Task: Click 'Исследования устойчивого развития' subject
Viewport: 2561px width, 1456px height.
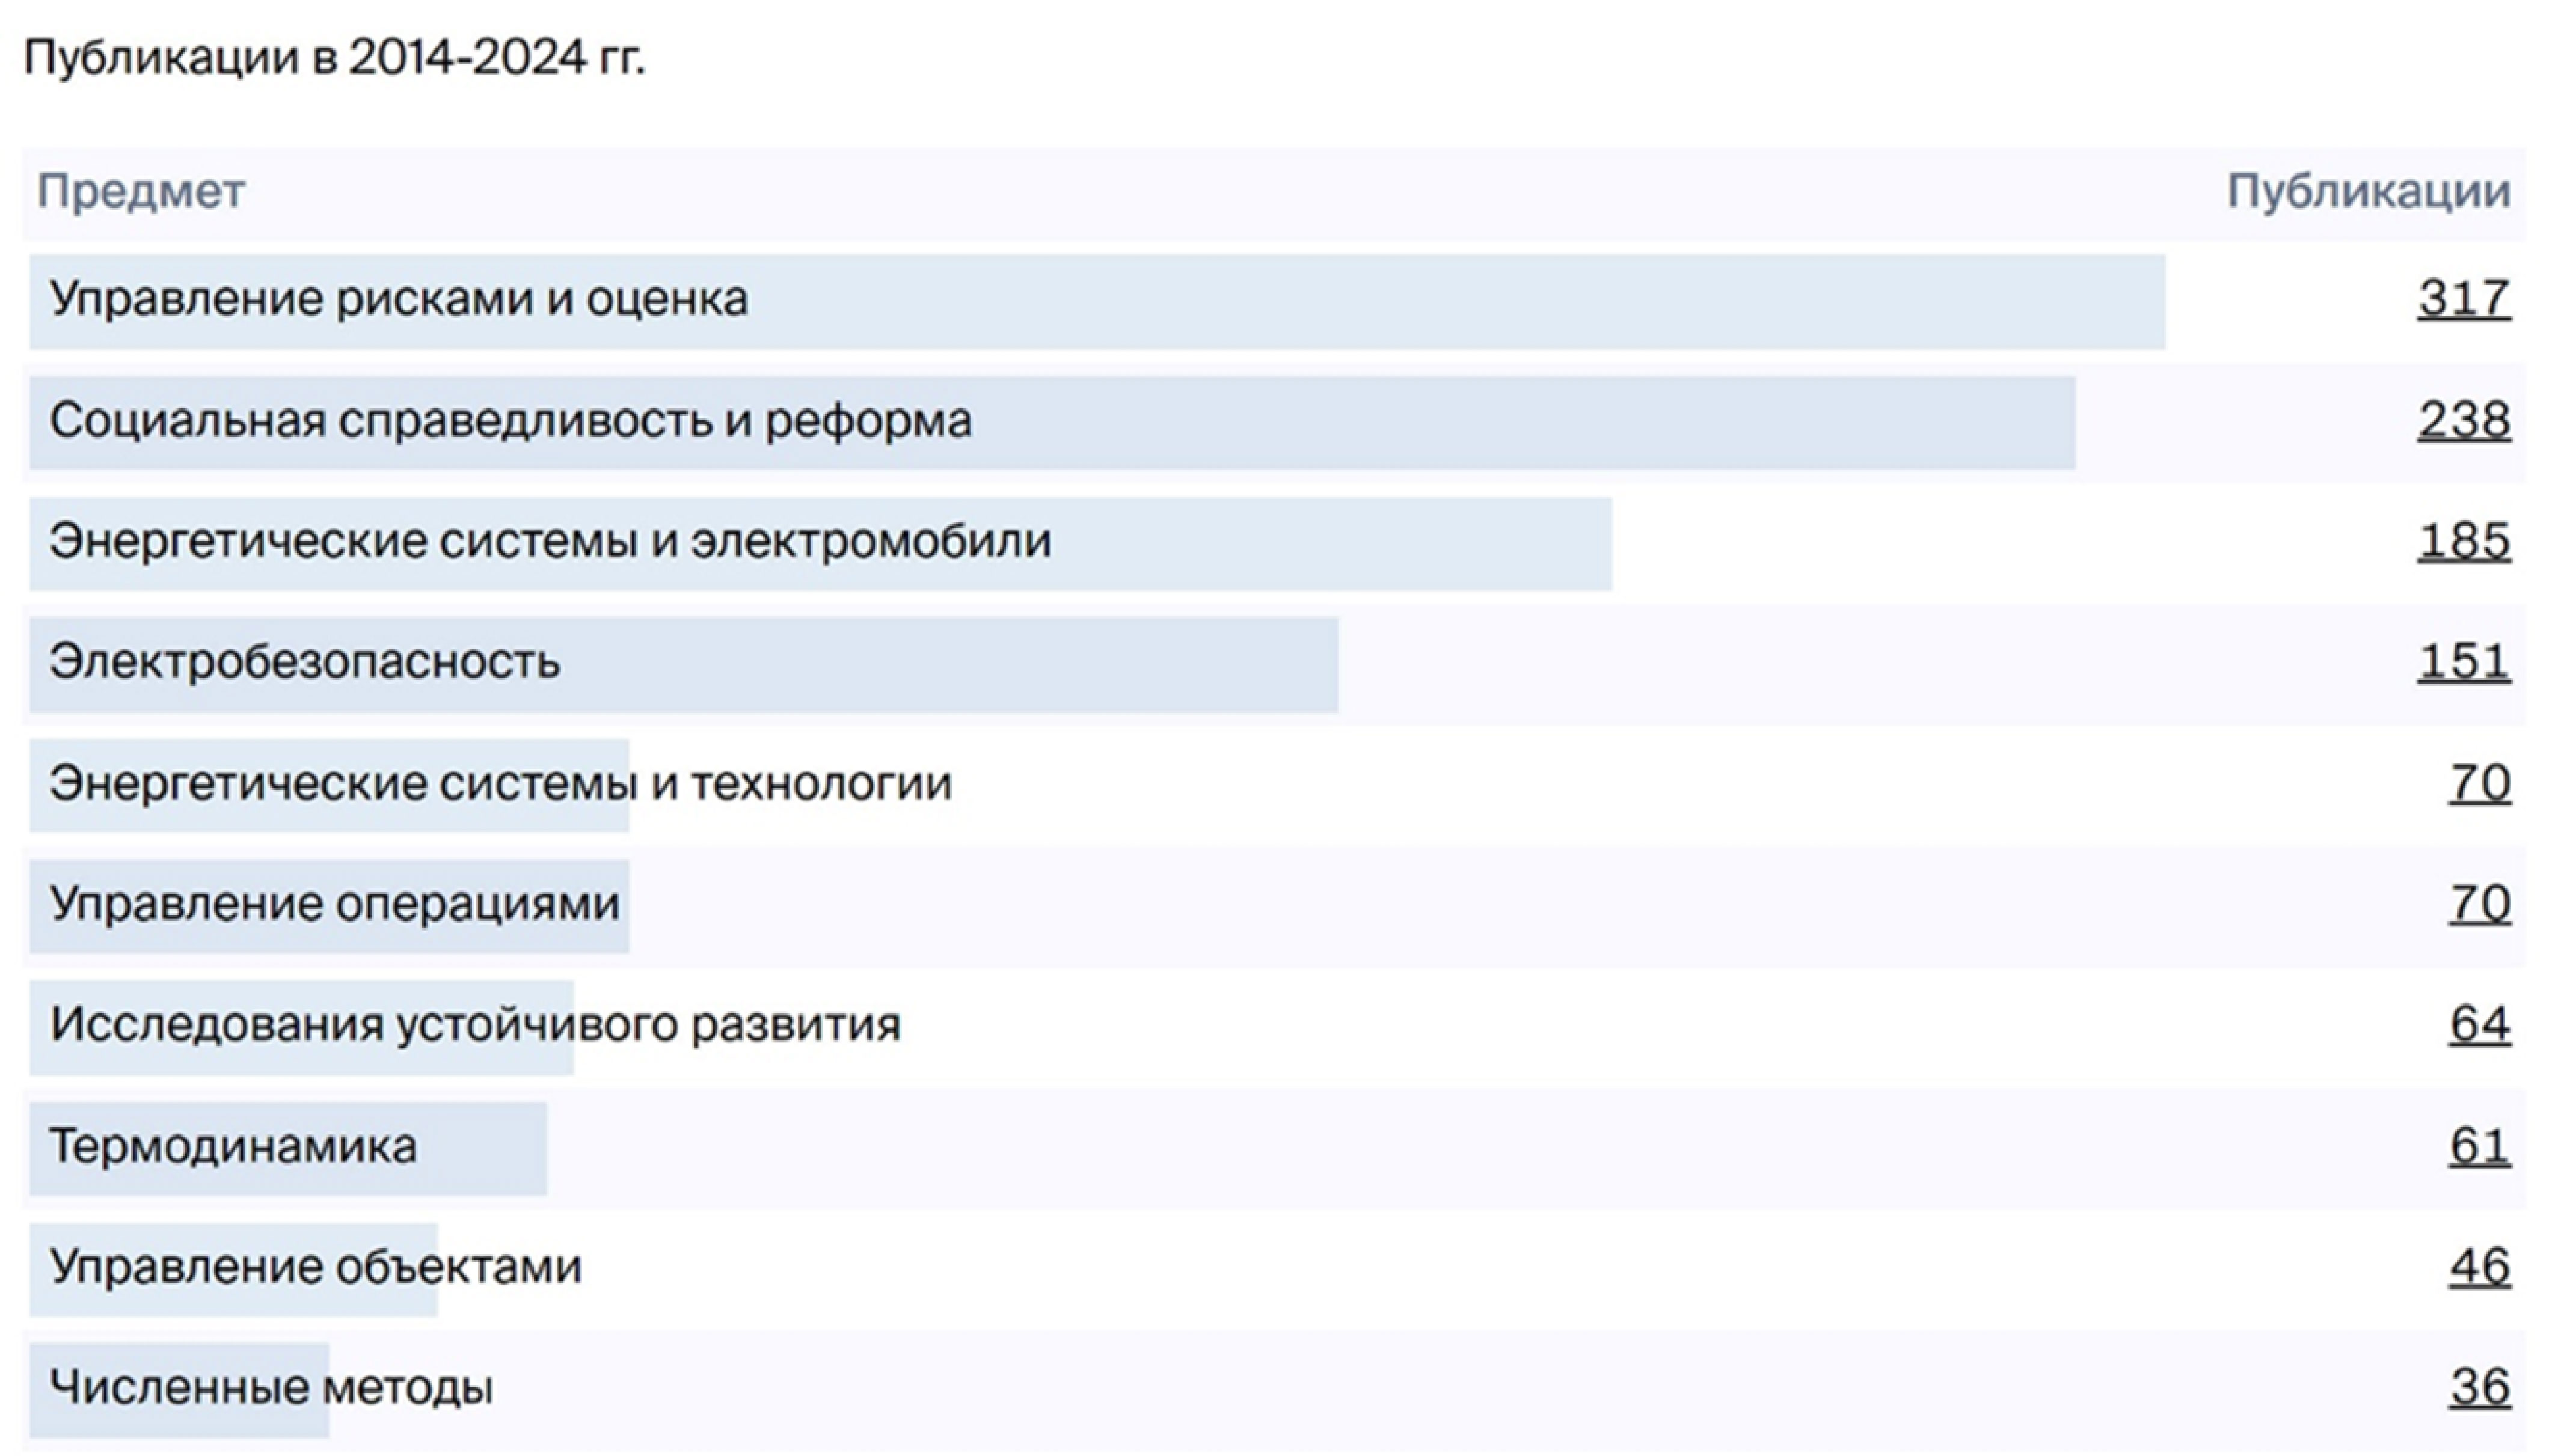Action: click(475, 1025)
